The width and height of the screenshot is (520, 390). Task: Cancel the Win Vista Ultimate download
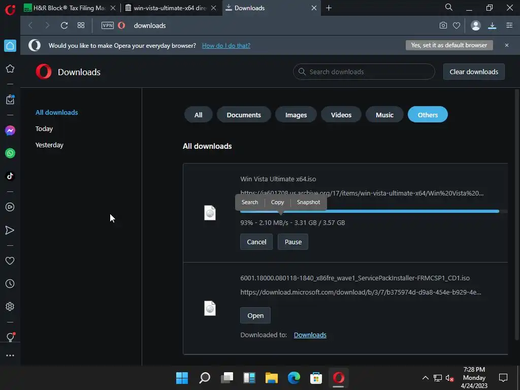pyautogui.click(x=256, y=242)
